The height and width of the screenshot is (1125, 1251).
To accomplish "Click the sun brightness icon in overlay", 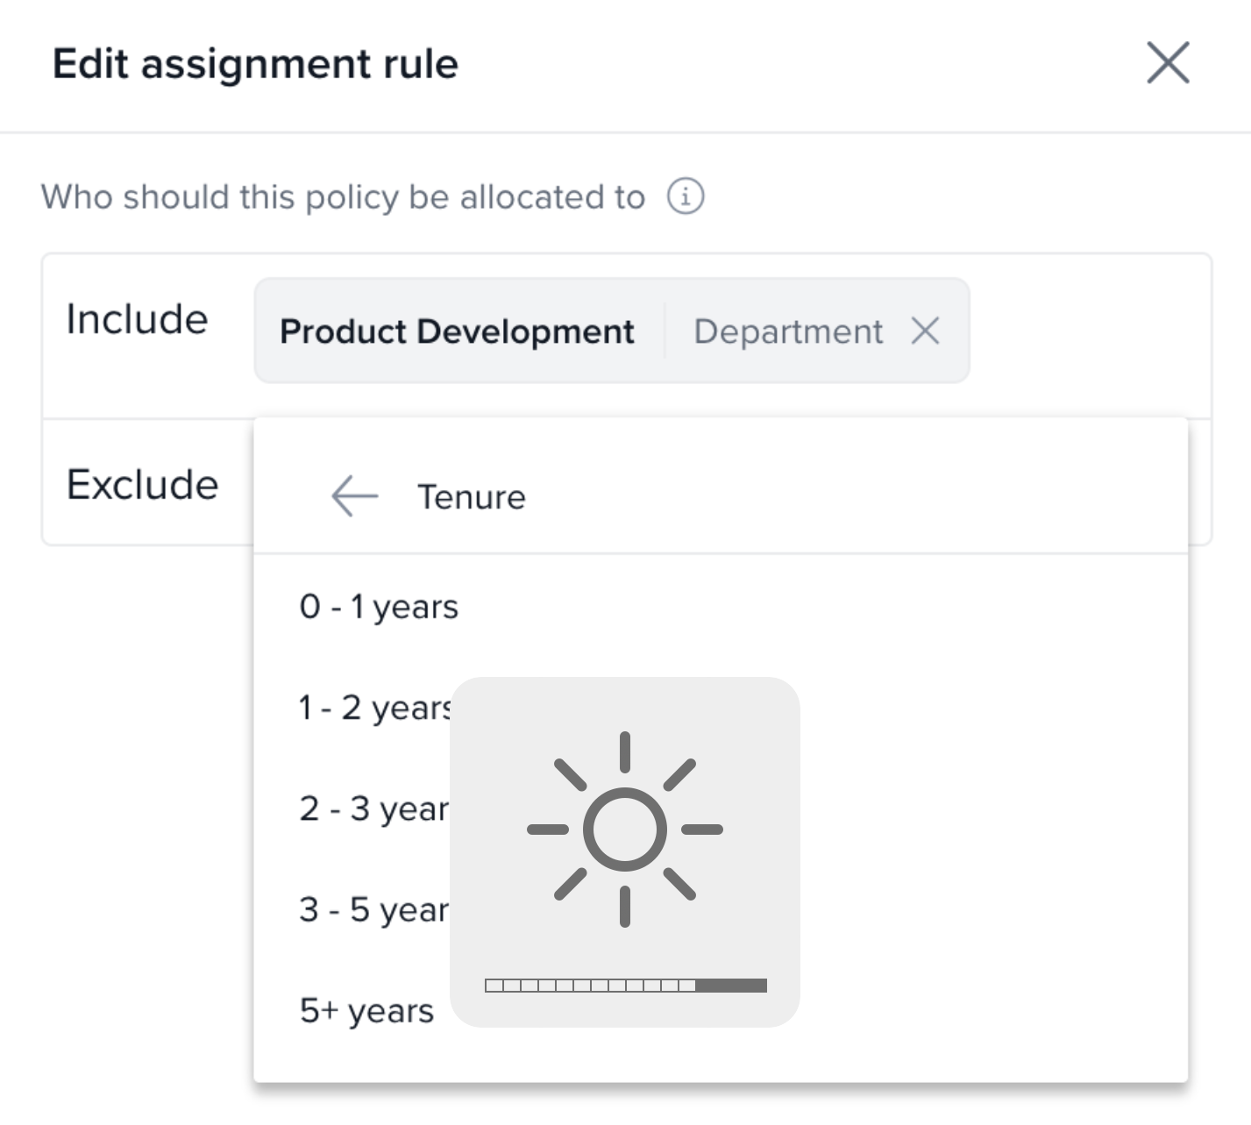I will coord(624,829).
